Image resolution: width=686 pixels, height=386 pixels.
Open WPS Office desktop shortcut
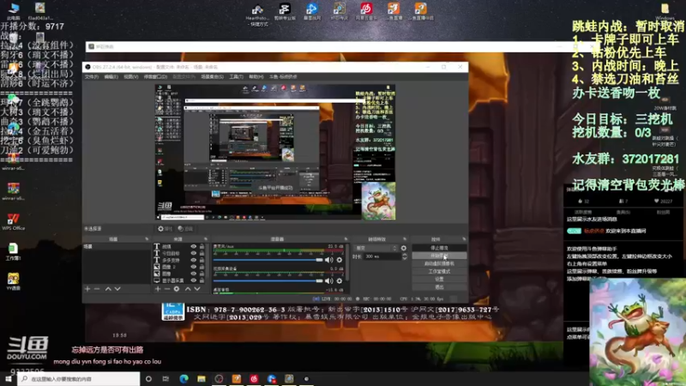point(13,221)
